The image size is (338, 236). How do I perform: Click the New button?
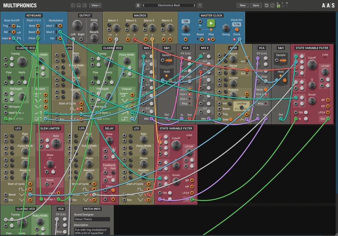coord(242,5)
